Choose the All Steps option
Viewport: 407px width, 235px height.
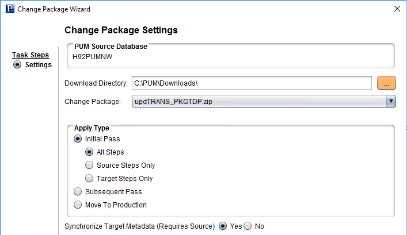[x=89, y=152]
